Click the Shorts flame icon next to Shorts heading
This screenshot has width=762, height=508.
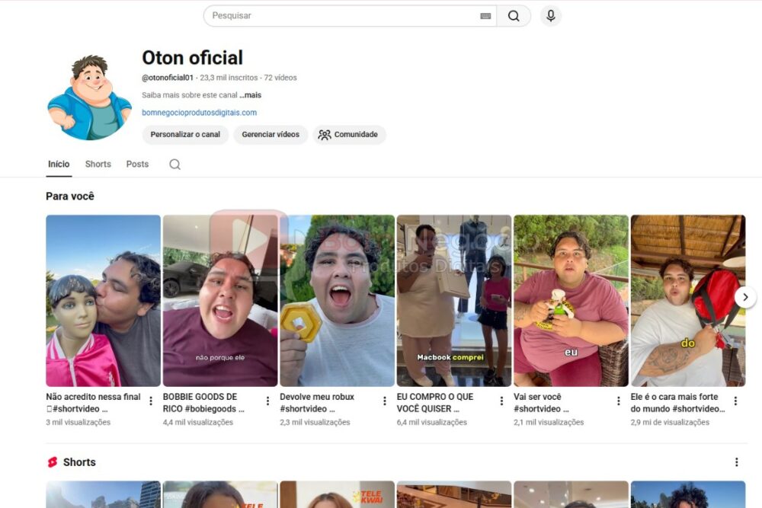[53, 462]
